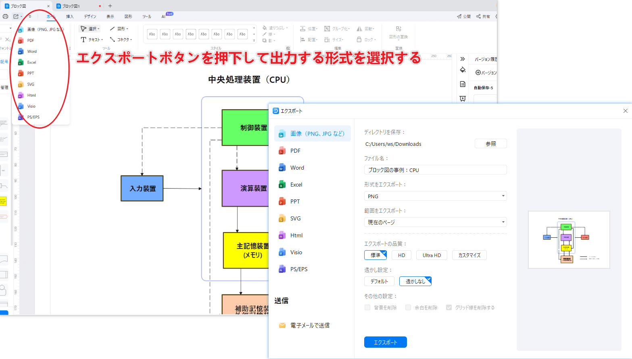Screen dimensions: 632x359
Task: Toggle the 背景を削除 checkbox
Action: (x=367, y=307)
